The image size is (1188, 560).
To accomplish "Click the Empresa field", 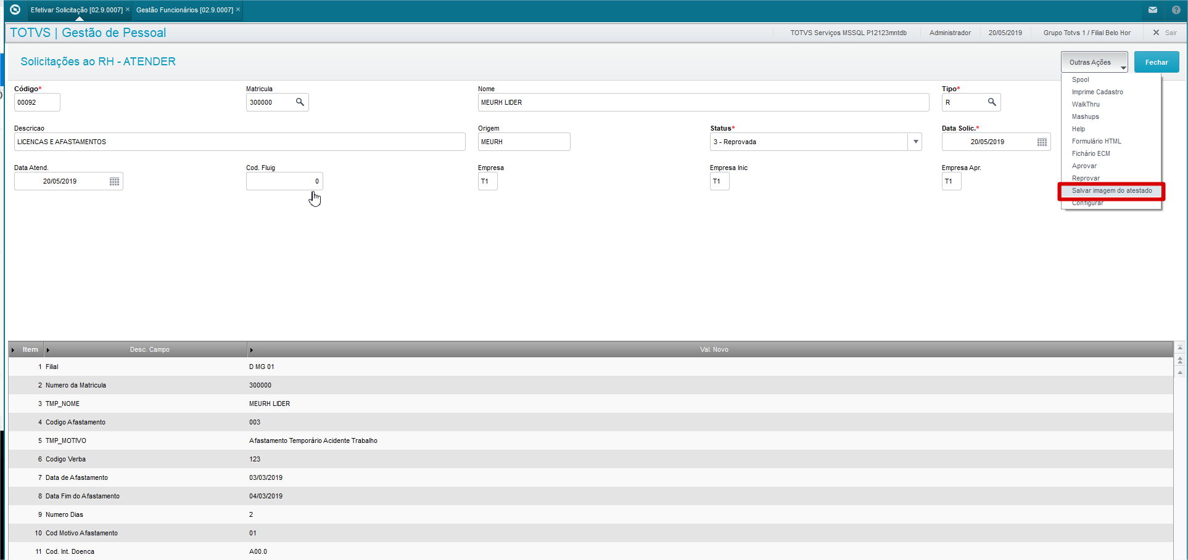I will [x=487, y=181].
